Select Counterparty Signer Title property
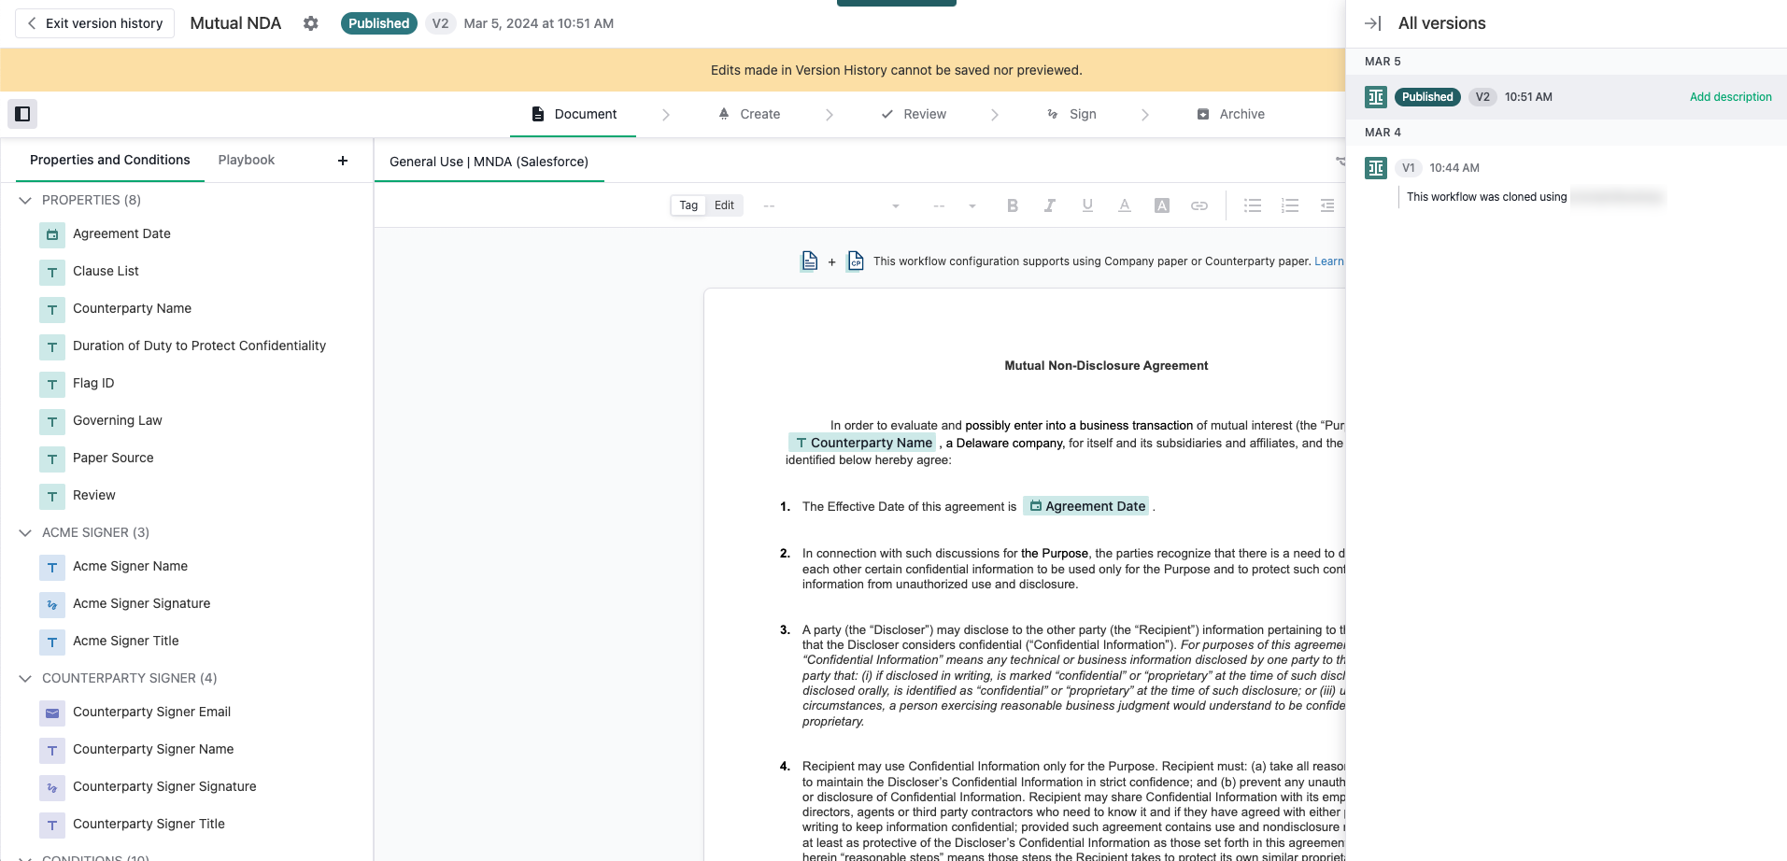Viewport: 1787px width, 861px height. pos(149,824)
